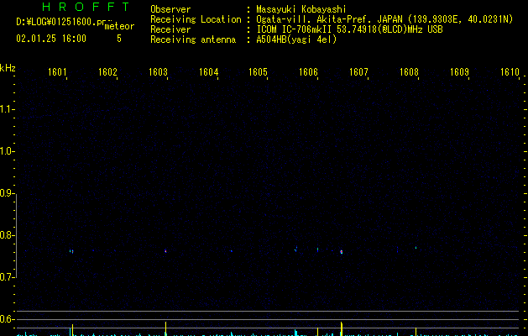Screen dimensions: 528x336
Task: Click the meteor count value 5
Action: 119,39
